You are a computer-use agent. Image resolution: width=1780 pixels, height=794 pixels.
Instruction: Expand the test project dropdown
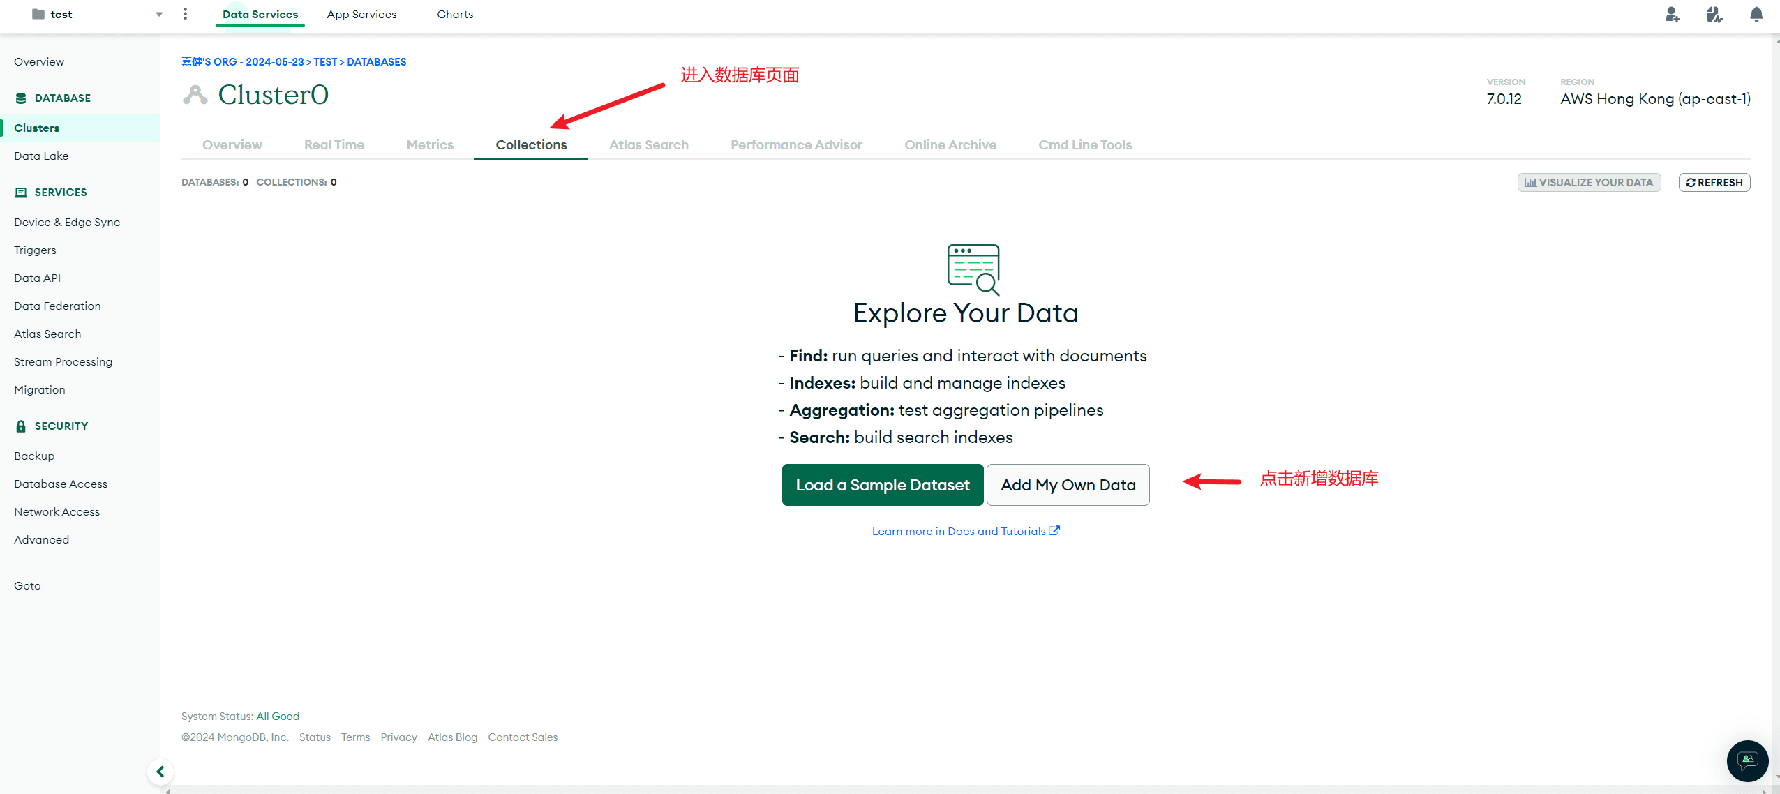coord(159,15)
